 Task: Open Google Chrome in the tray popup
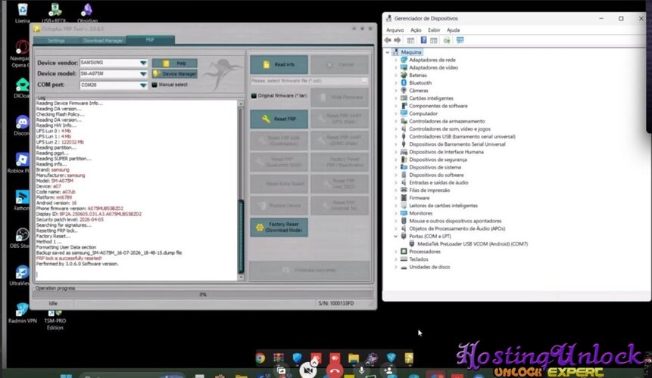pyautogui.click(x=260, y=358)
